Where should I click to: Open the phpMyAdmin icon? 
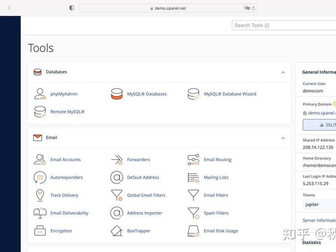[40, 94]
